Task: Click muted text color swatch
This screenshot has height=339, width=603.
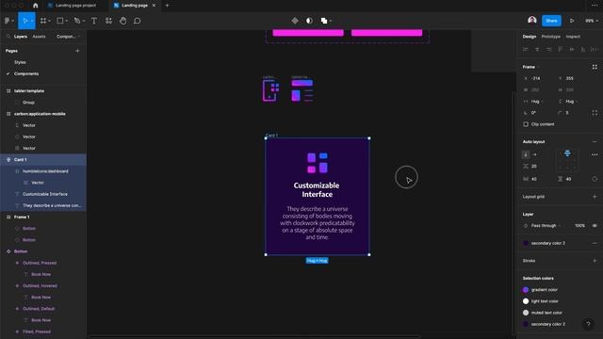Action: (526, 313)
